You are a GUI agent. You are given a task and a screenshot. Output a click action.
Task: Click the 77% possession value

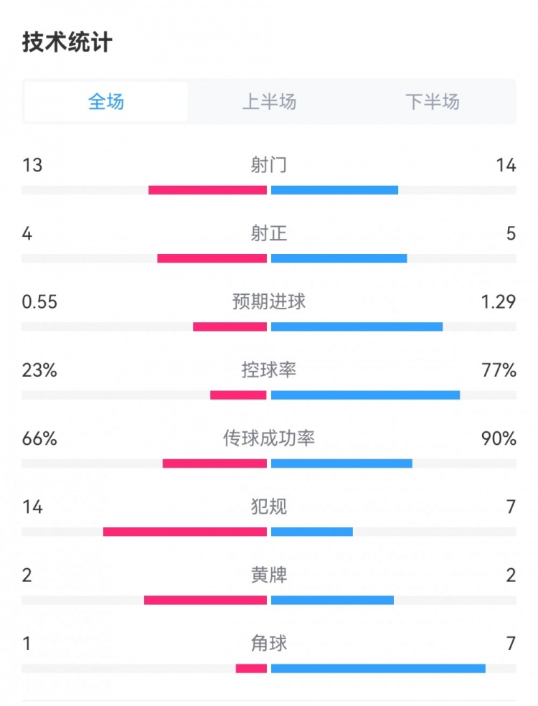499,370
